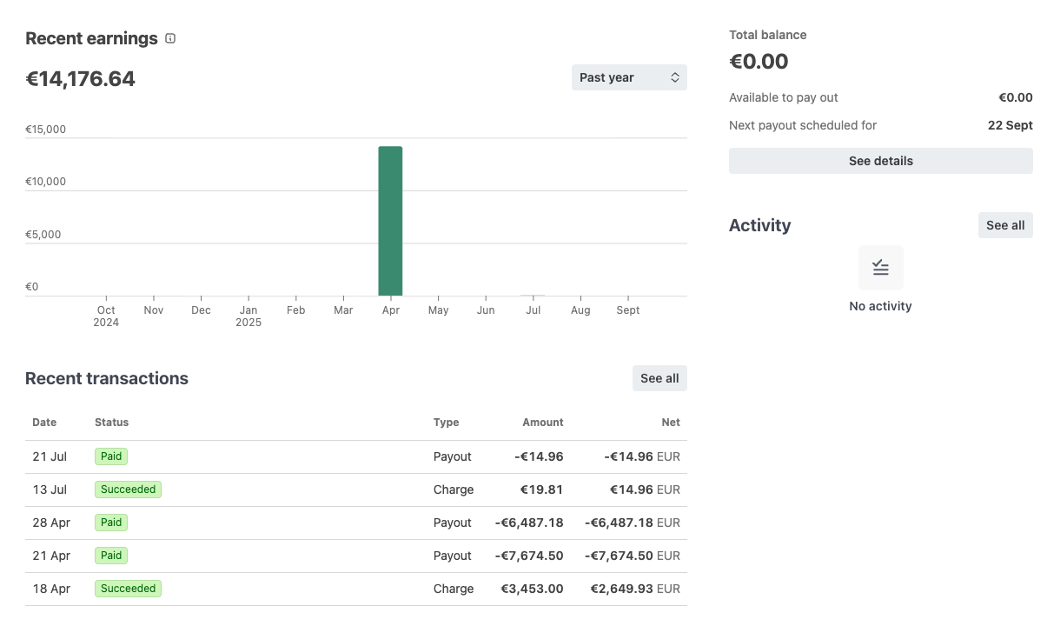The image size is (1047, 626).
Task: Click the Amount column header
Action: click(x=542, y=423)
